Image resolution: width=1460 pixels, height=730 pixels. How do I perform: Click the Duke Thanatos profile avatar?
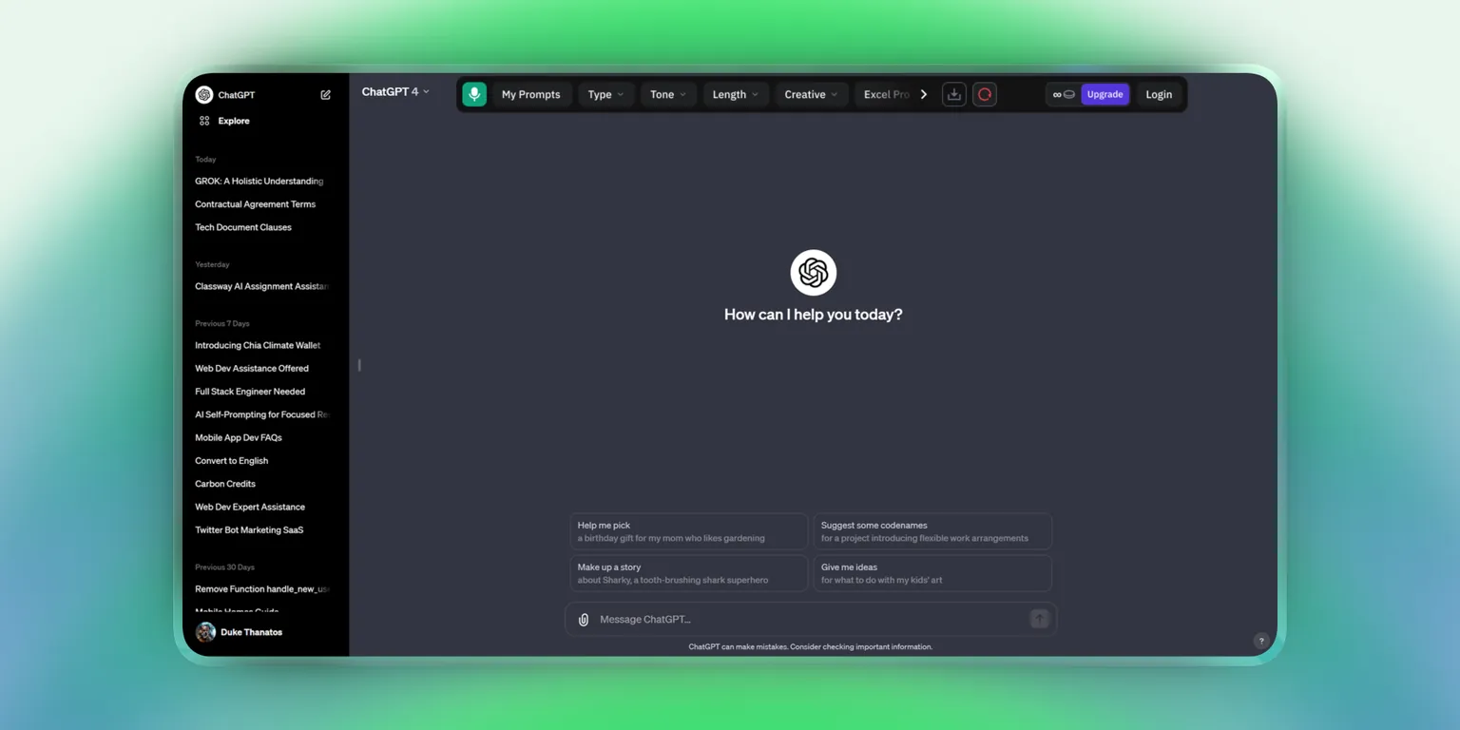point(205,632)
